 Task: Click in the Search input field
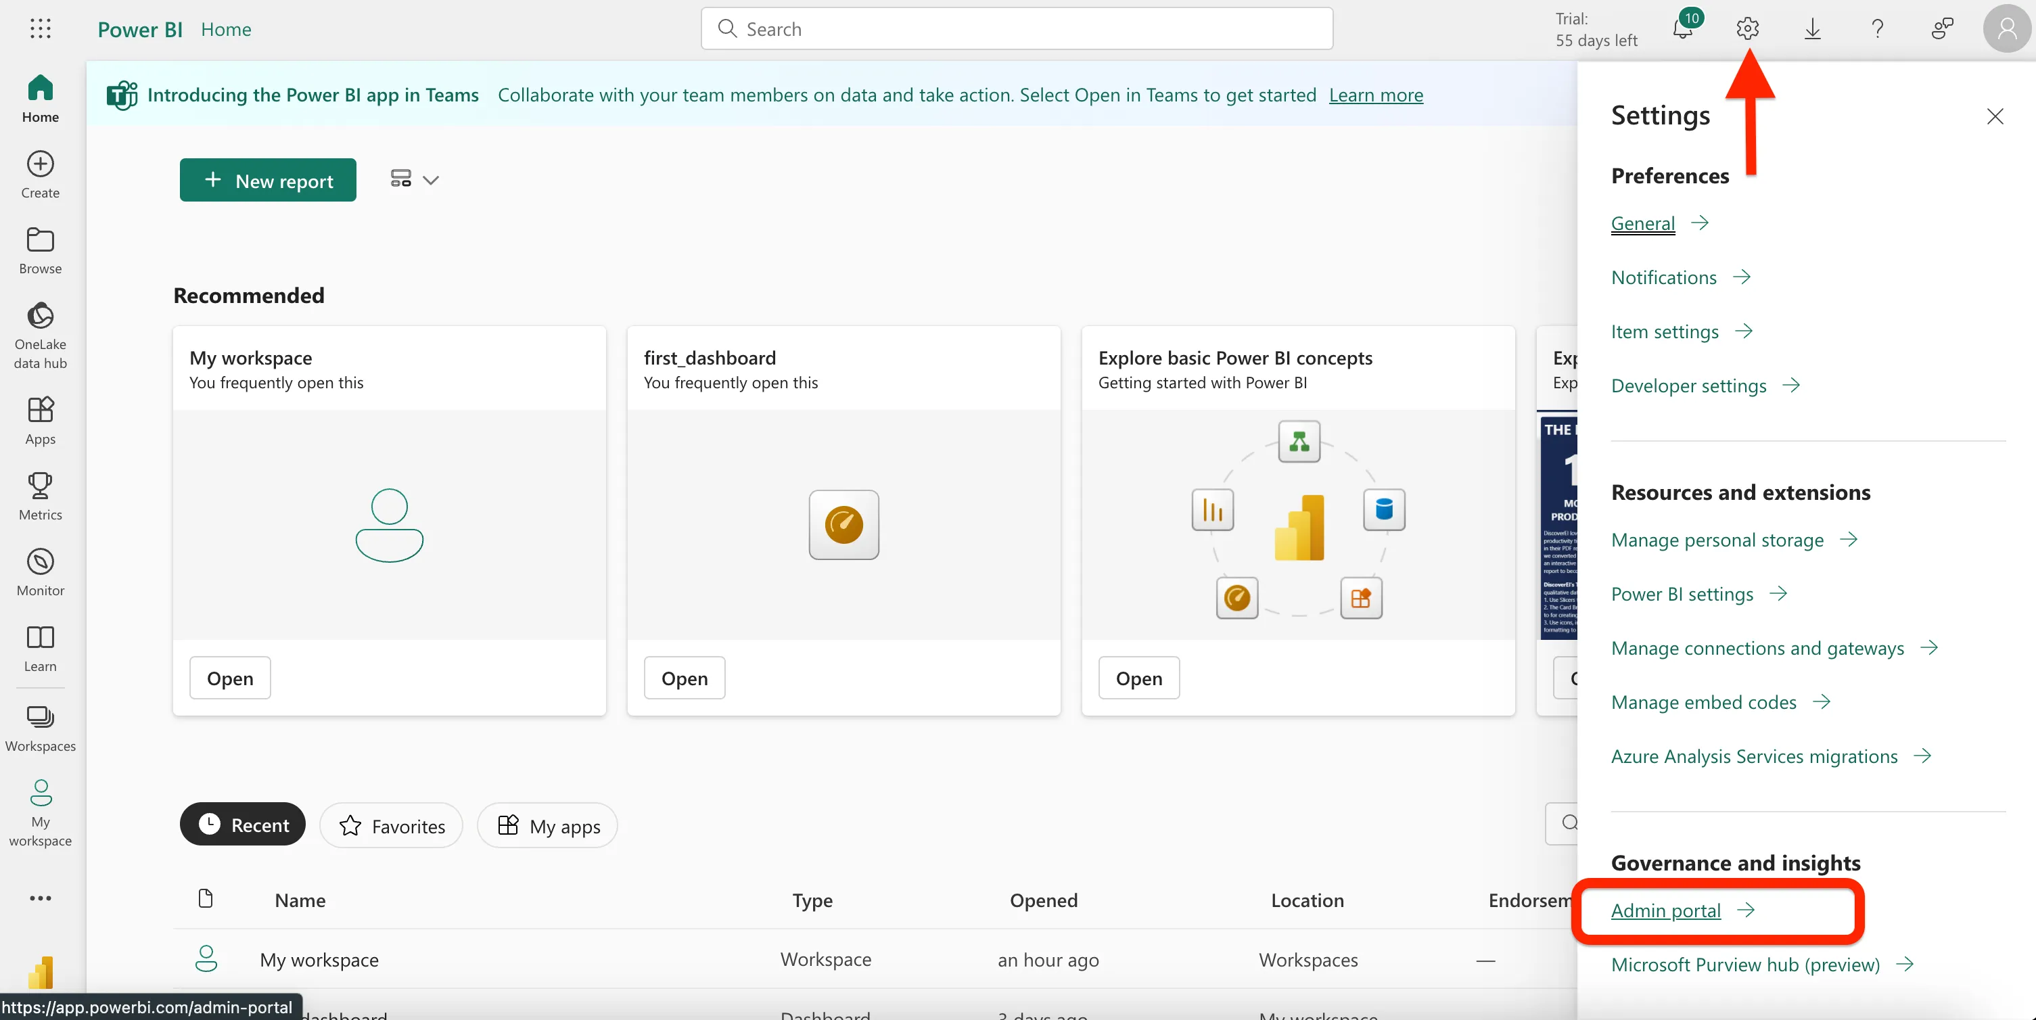point(1017,29)
